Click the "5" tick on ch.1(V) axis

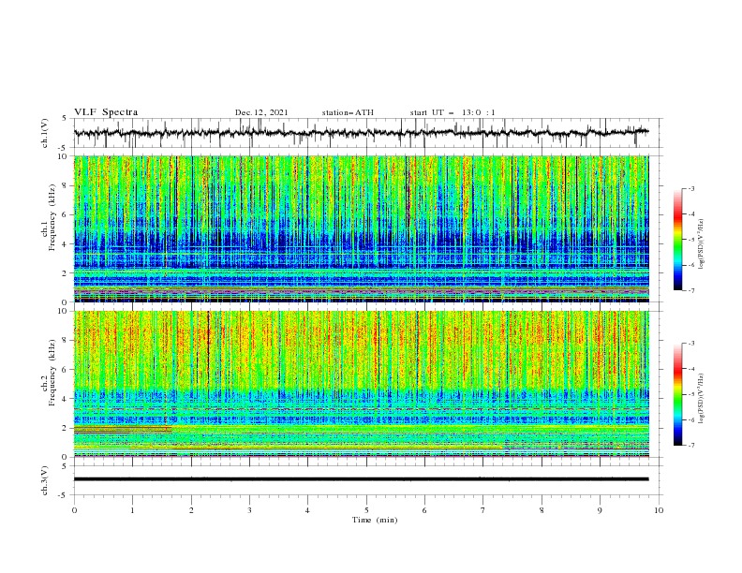(x=65, y=119)
